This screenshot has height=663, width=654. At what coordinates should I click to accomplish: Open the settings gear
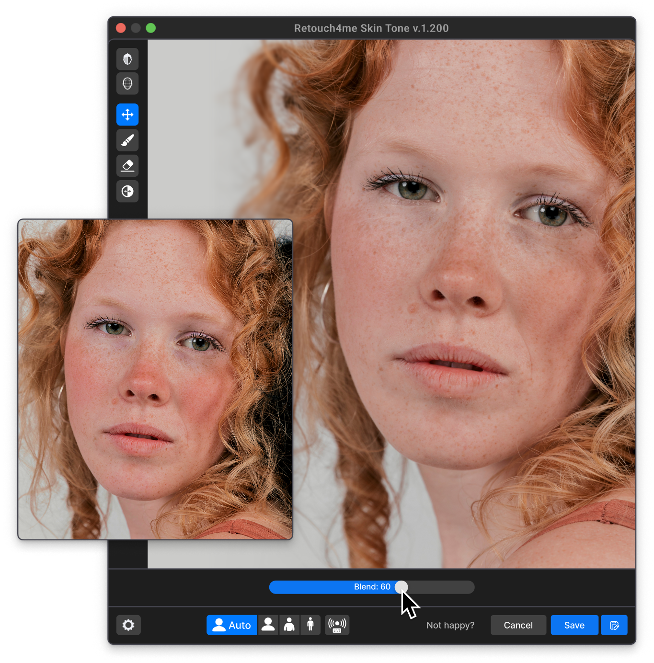click(128, 625)
